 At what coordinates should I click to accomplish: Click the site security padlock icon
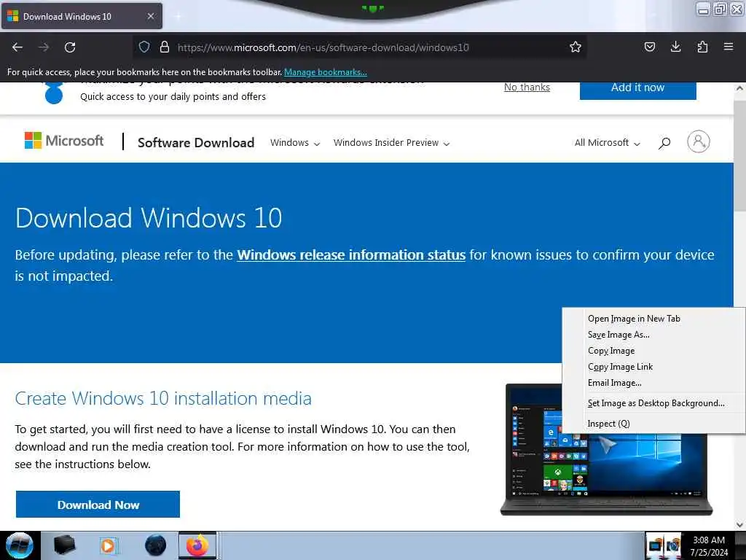point(165,47)
